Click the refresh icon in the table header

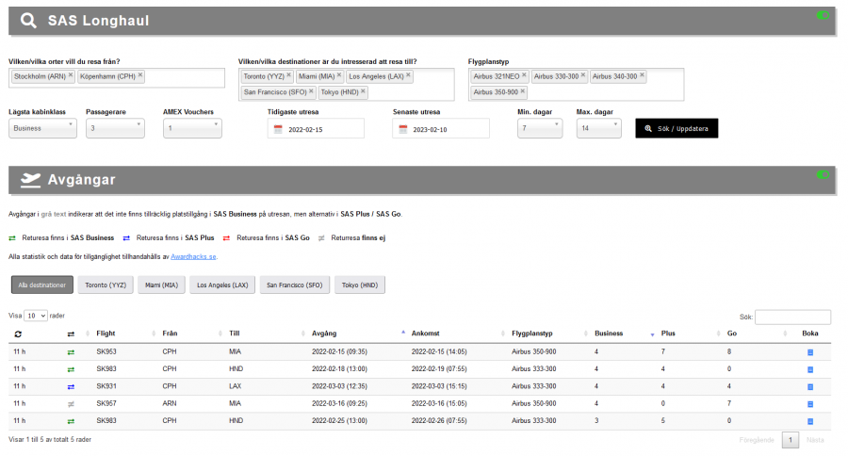[17, 334]
